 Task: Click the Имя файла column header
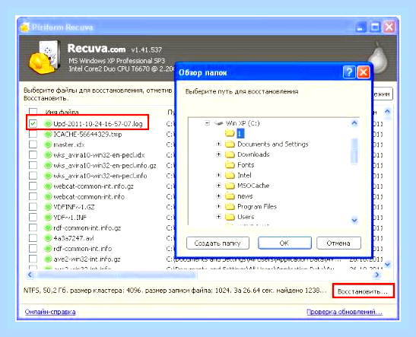pyautogui.click(x=62, y=113)
